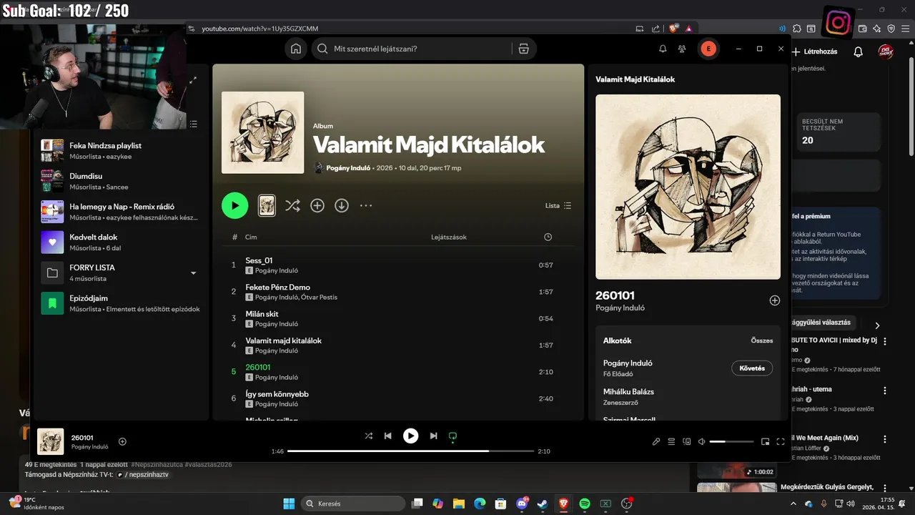Open the play queue icon
This screenshot has width=915, height=515.
click(x=671, y=441)
